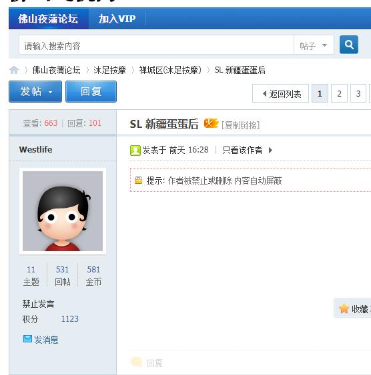Click the 复制链接 copy link

[x=240, y=125]
